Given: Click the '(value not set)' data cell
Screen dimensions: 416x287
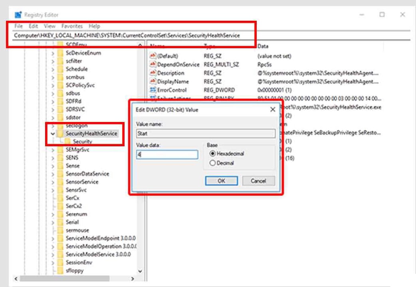Looking at the screenshot, I should tap(274, 56).
